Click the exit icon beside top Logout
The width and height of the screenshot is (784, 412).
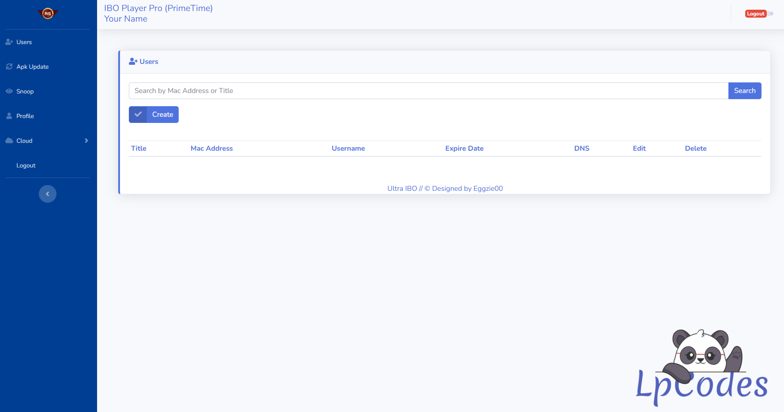(x=771, y=14)
